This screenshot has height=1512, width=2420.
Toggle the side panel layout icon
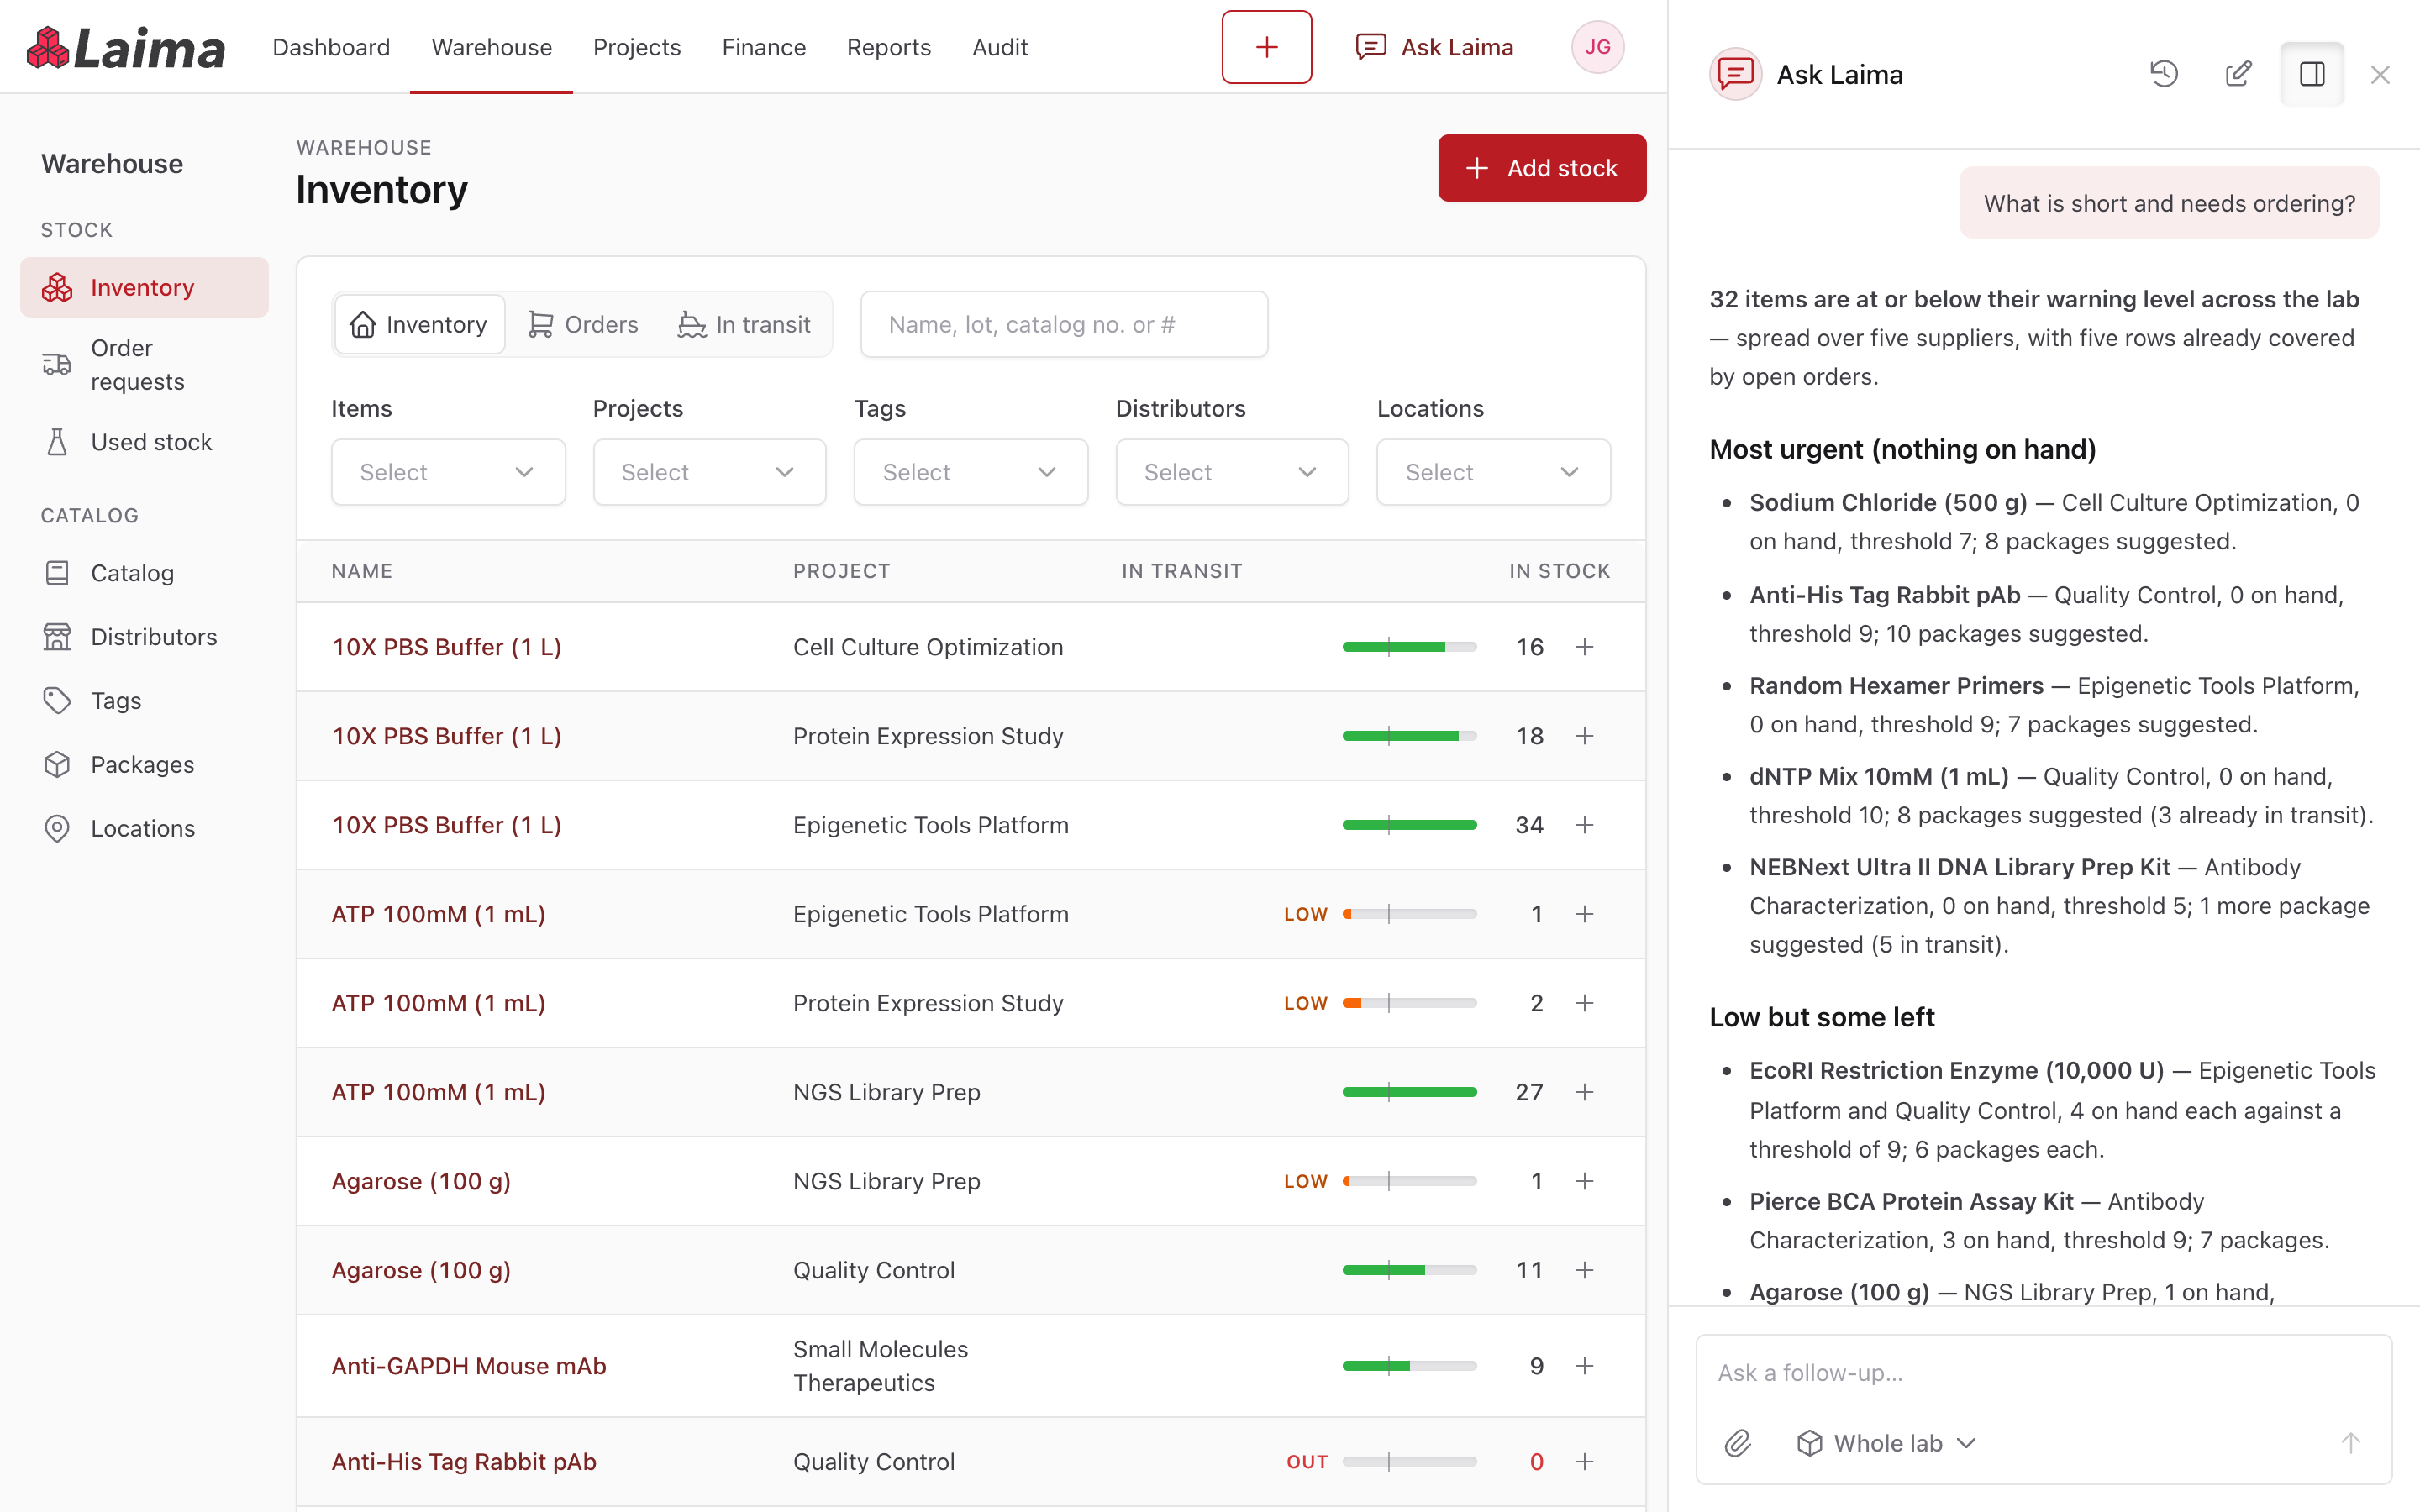pos(2311,74)
